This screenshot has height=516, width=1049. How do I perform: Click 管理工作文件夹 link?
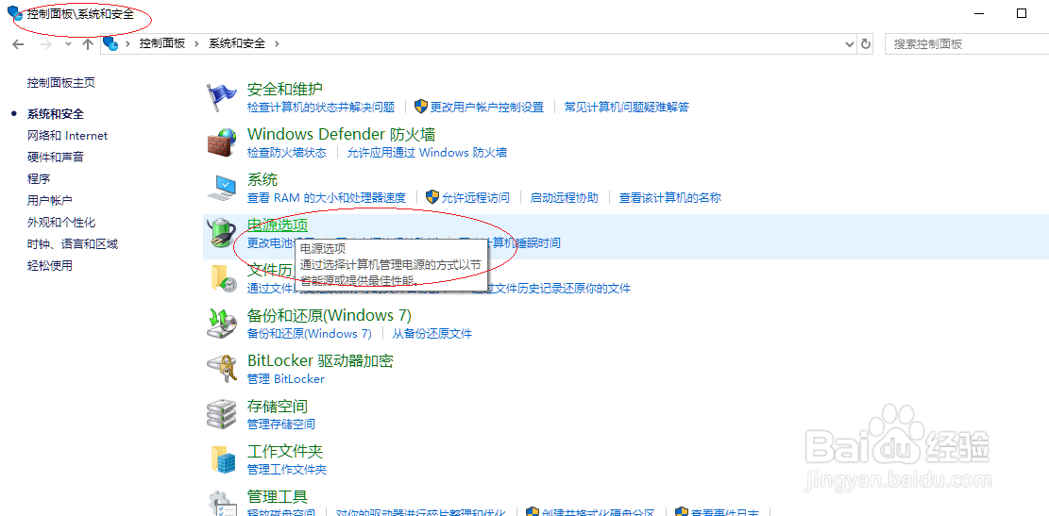(x=287, y=469)
